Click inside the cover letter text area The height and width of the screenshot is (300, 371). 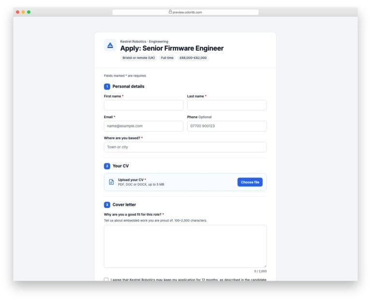click(185, 246)
